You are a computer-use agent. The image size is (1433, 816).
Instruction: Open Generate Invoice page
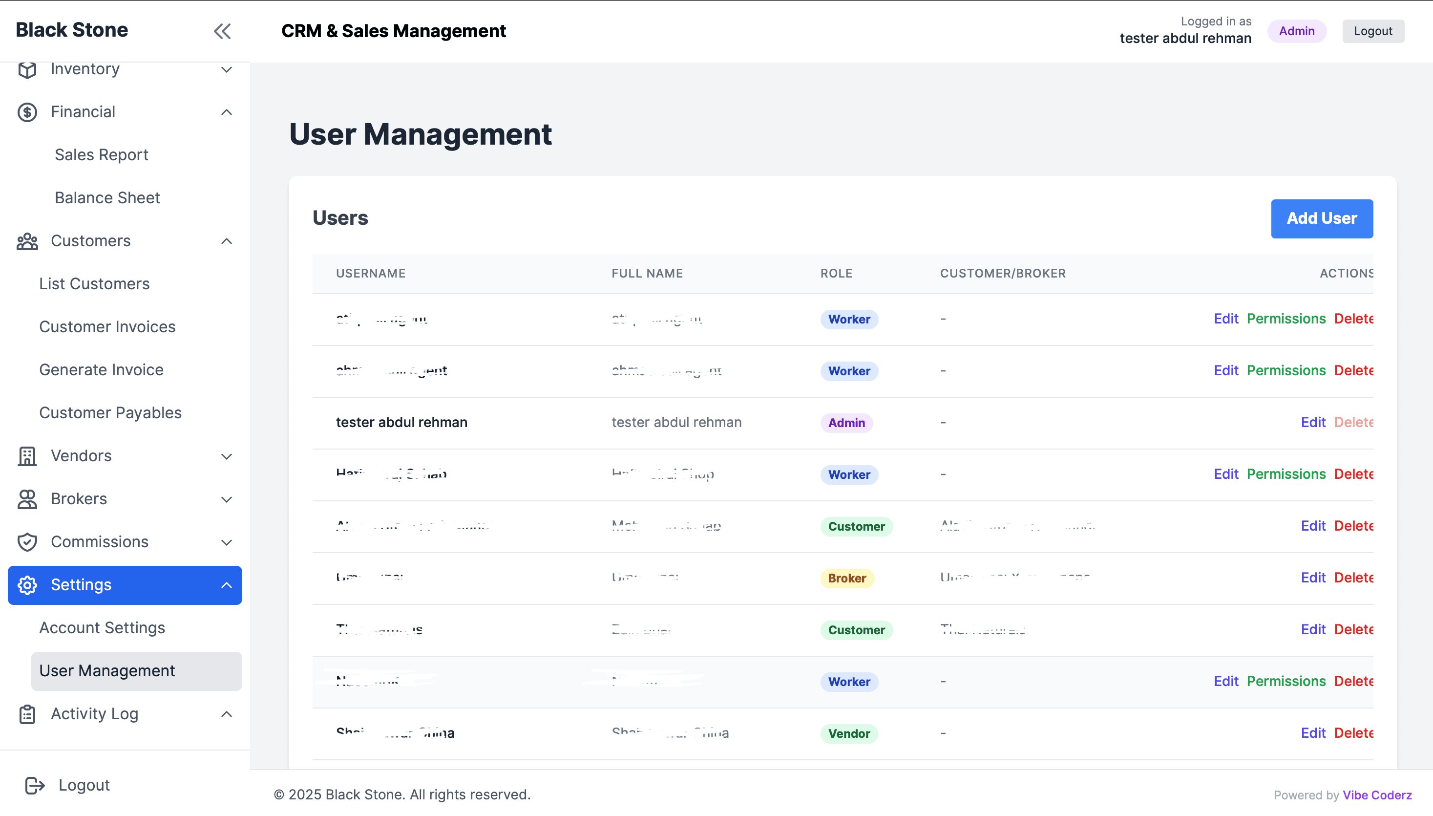click(101, 370)
